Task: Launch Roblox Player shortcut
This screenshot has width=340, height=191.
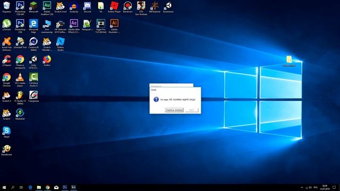Action: pos(114,7)
